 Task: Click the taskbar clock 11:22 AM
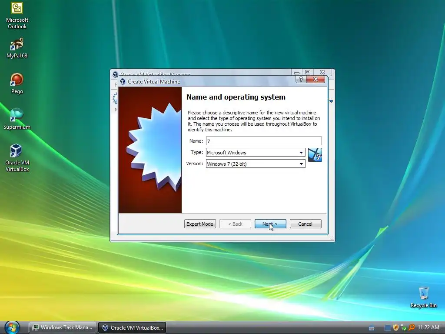pos(428,327)
